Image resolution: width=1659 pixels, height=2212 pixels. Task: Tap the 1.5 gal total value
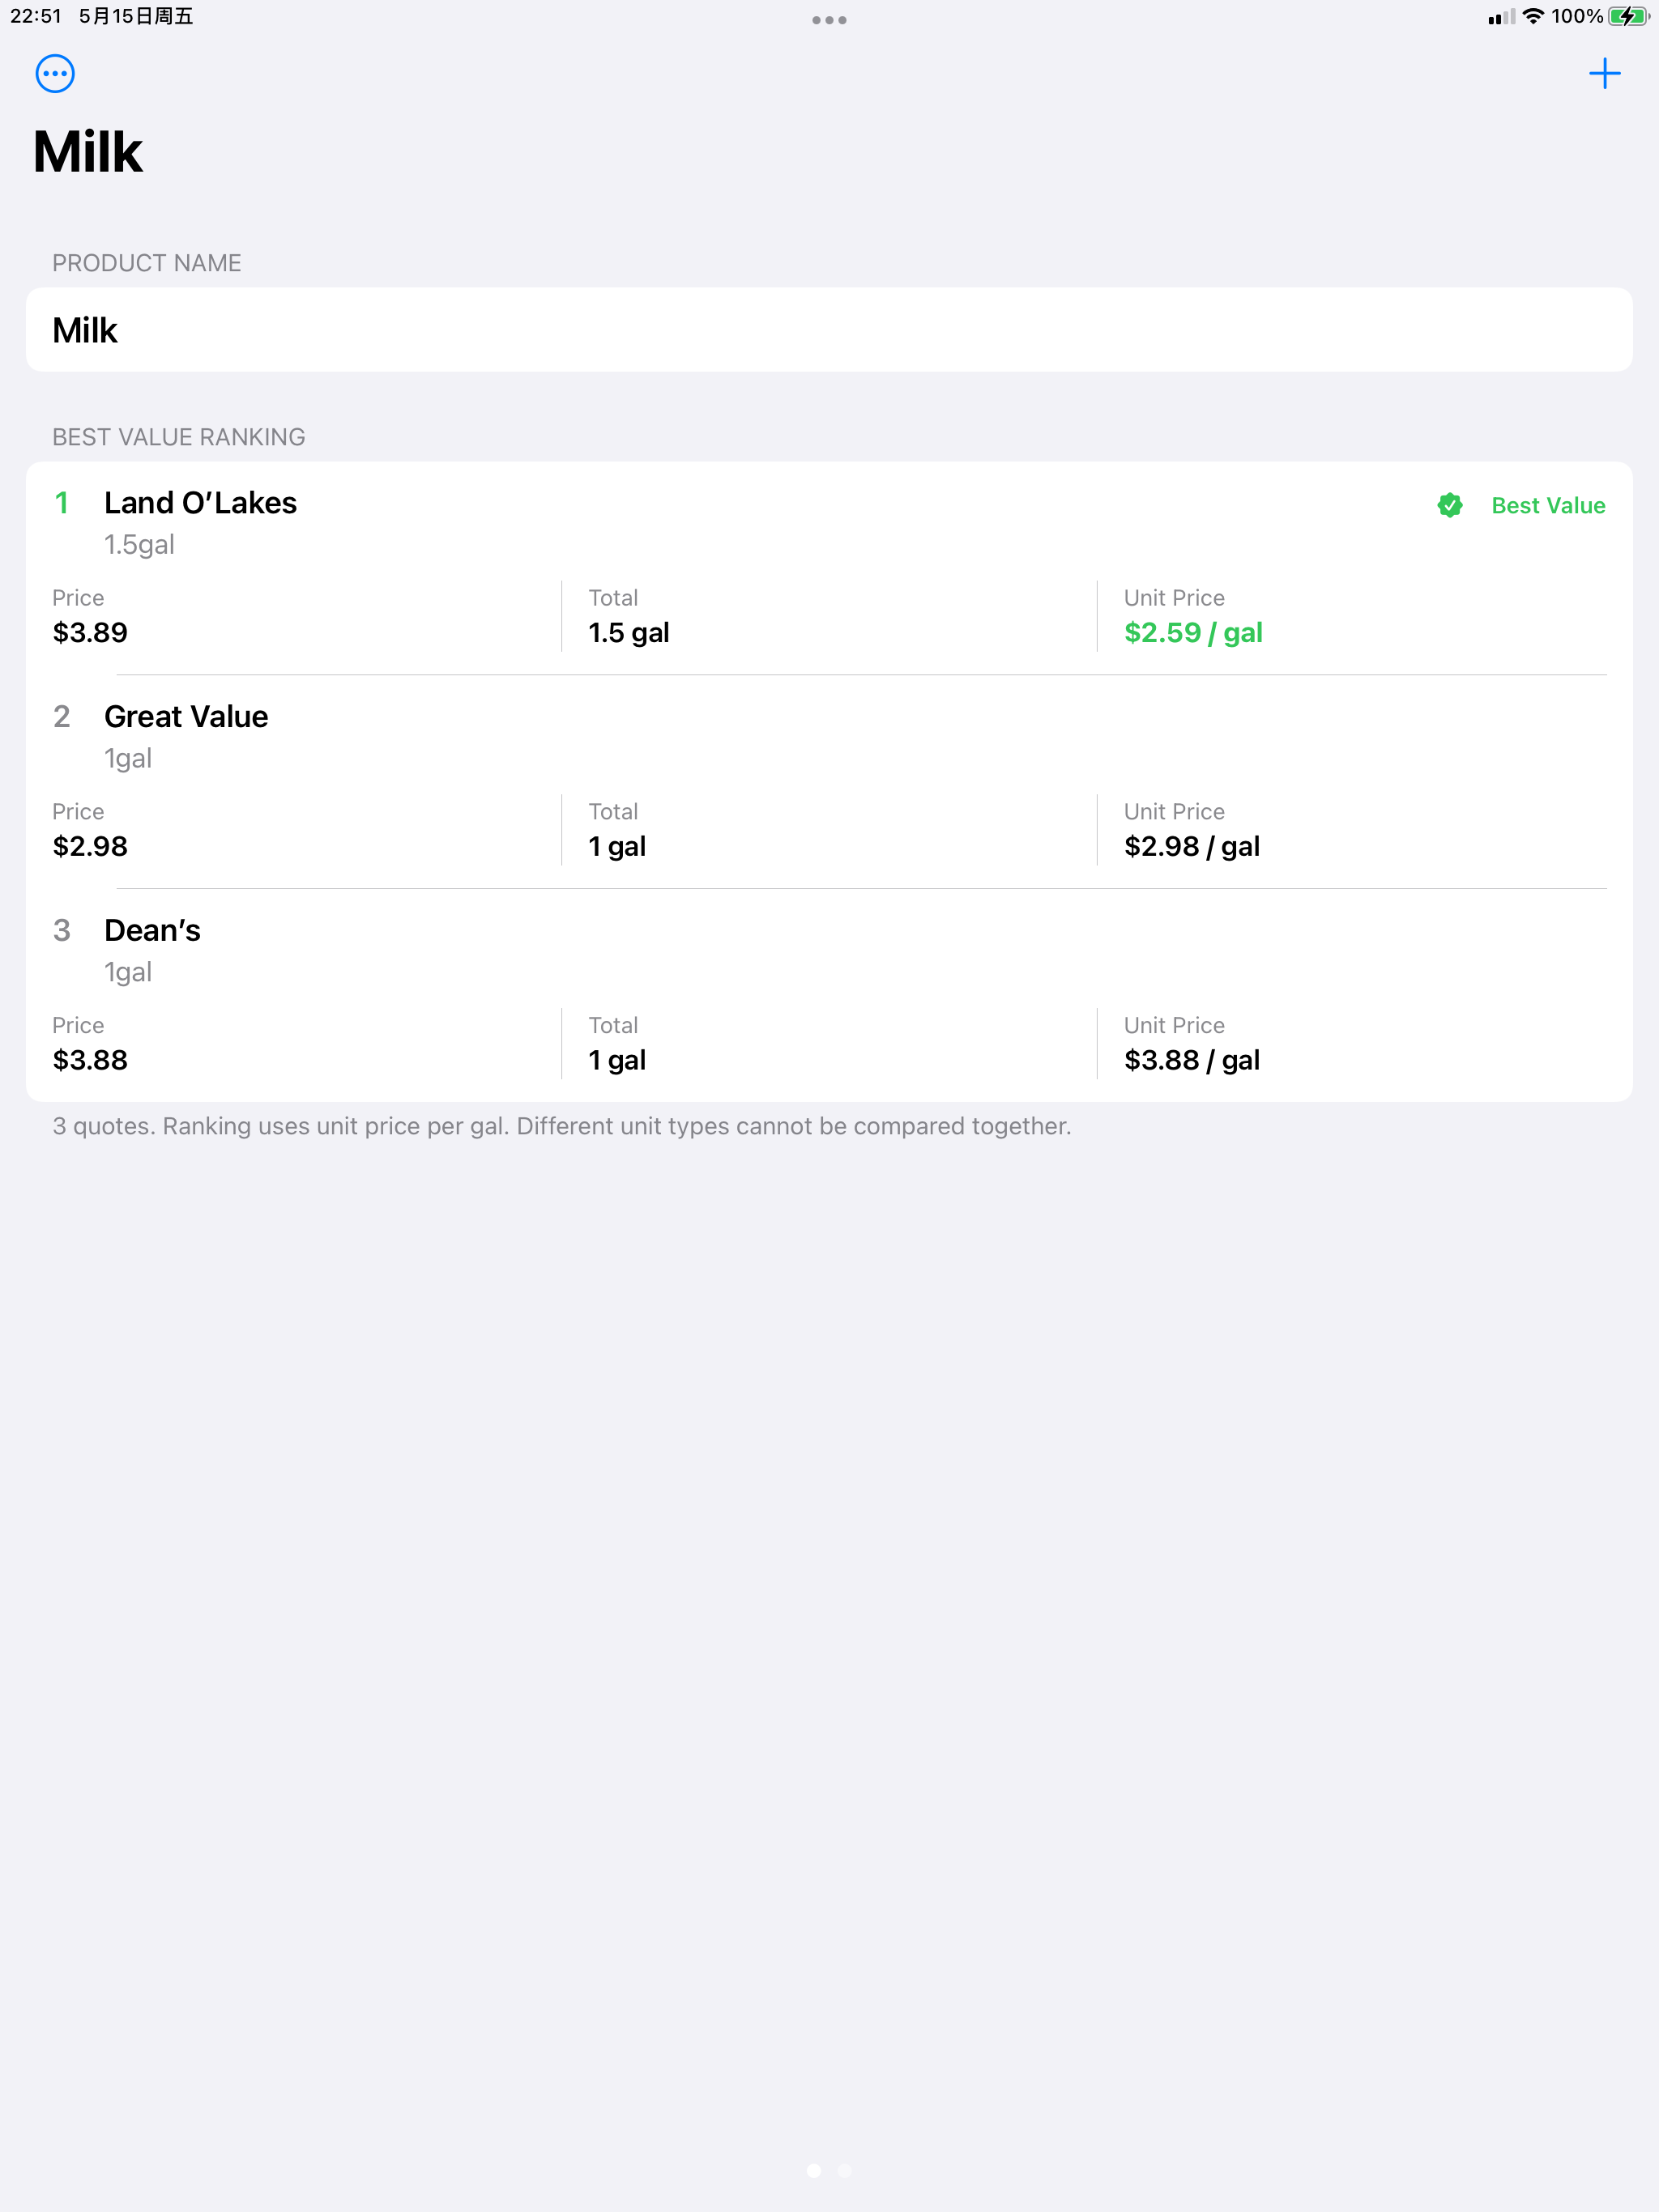(x=629, y=633)
